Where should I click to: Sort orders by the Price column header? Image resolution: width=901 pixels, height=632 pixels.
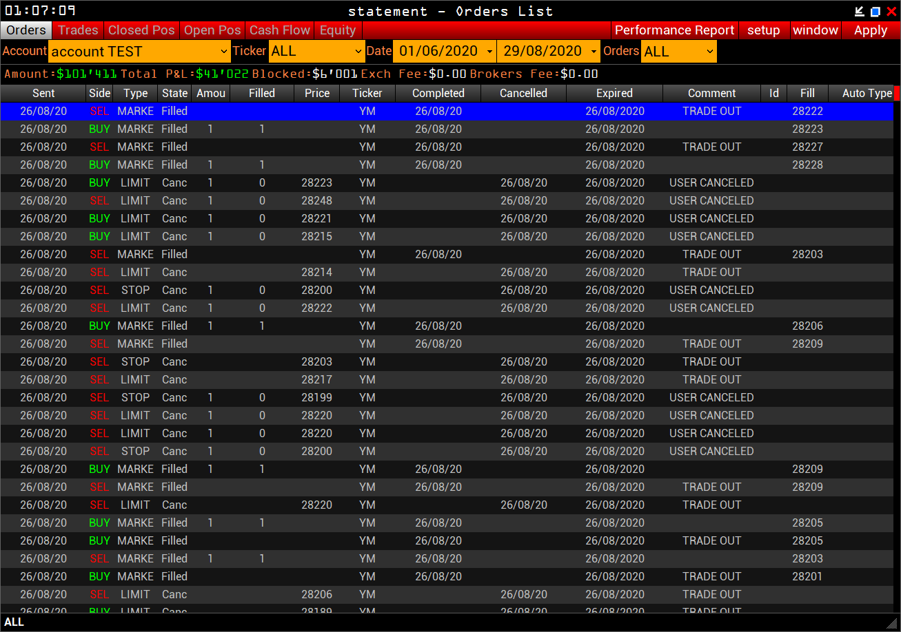316,93
